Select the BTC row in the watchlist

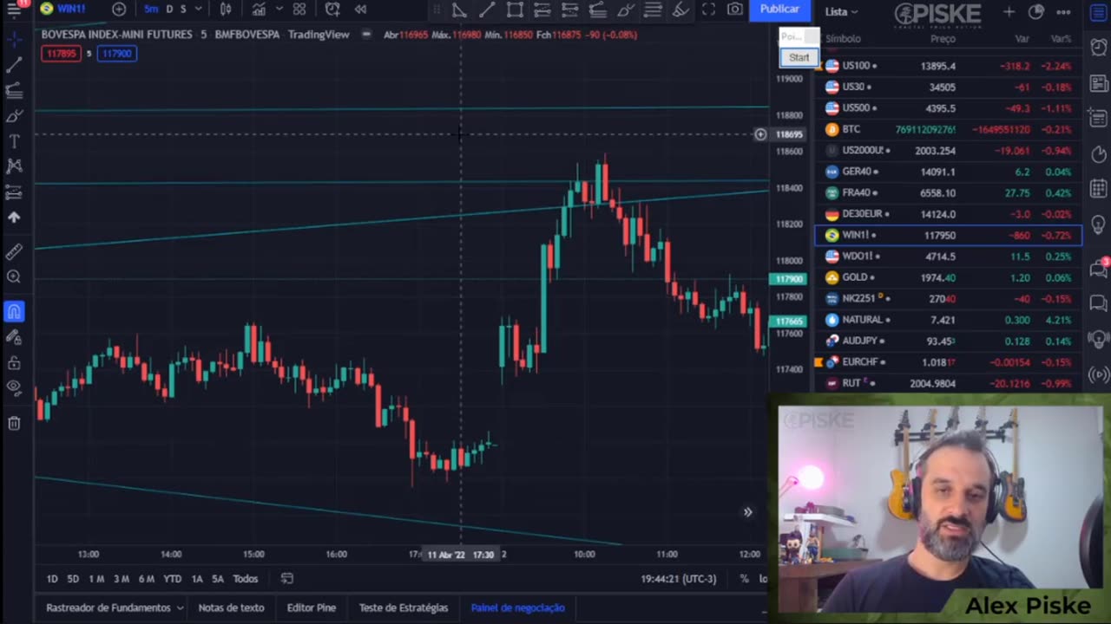click(949, 129)
